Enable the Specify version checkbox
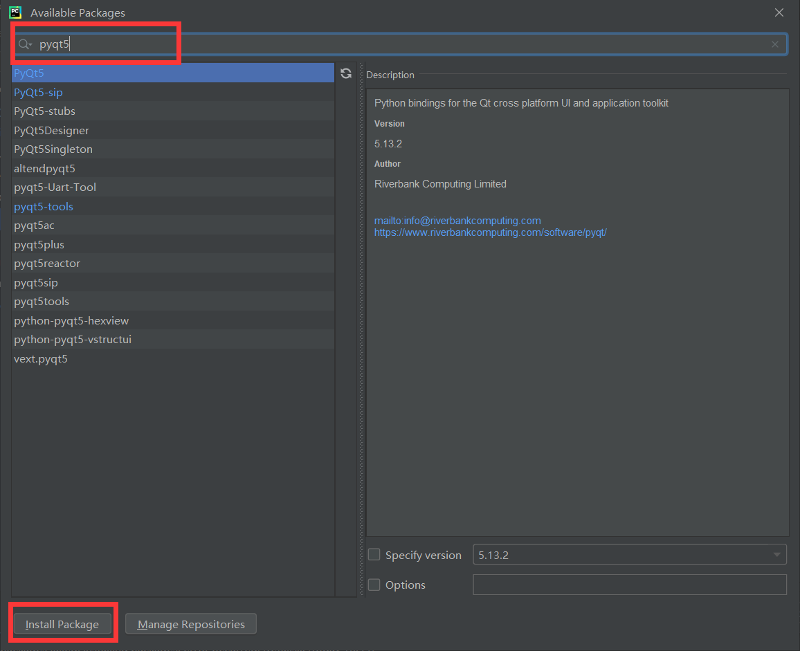This screenshot has height=651, width=800. click(374, 555)
